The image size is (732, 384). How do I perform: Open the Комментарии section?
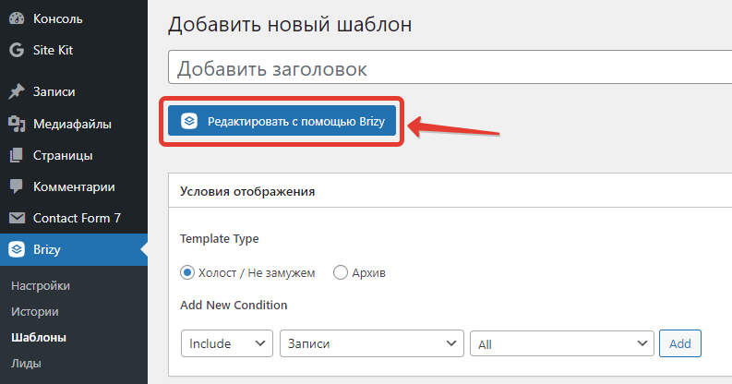(74, 186)
